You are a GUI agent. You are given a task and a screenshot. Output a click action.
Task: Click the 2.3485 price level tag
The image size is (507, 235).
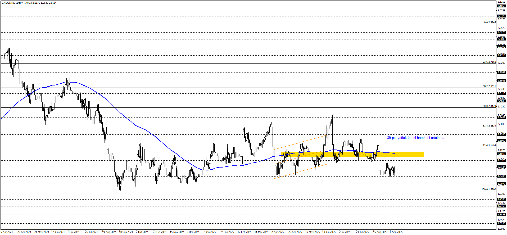click(x=501, y=118)
